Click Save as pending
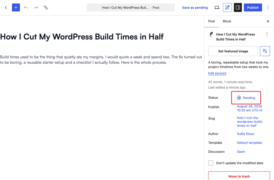Screen dimensions: 274x180 195,7
